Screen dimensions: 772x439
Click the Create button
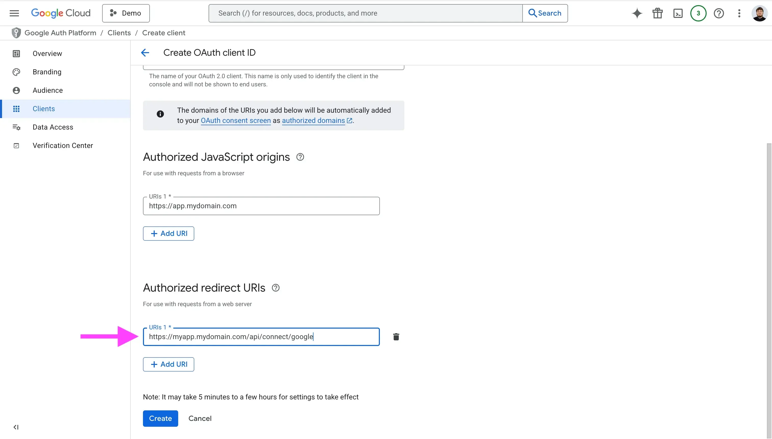(x=160, y=418)
